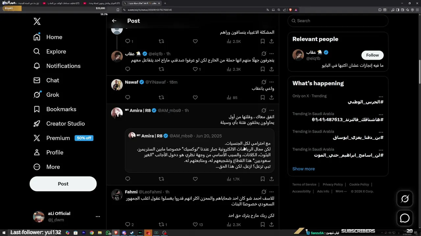This screenshot has height=236, width=421.
Task: Click browser address bar URL
Action: [x=150, y=10]
